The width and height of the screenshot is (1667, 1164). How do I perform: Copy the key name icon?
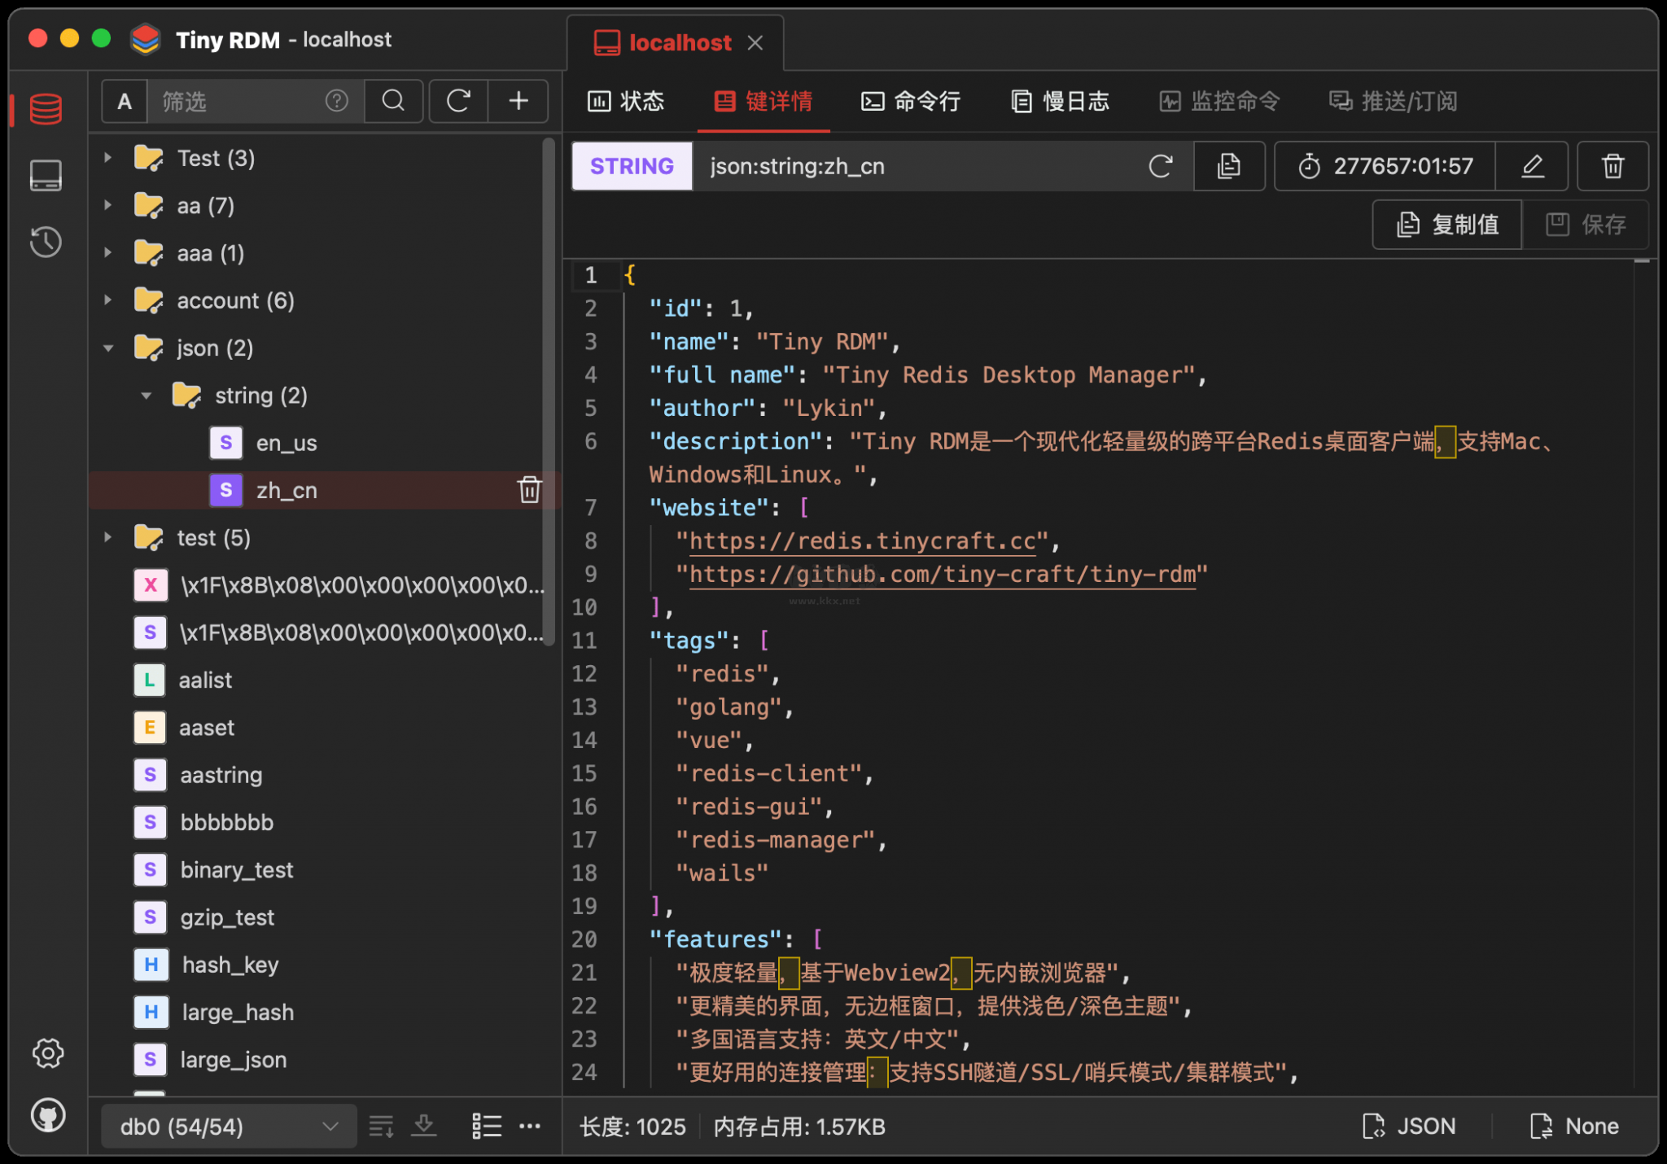[1229, 166]
